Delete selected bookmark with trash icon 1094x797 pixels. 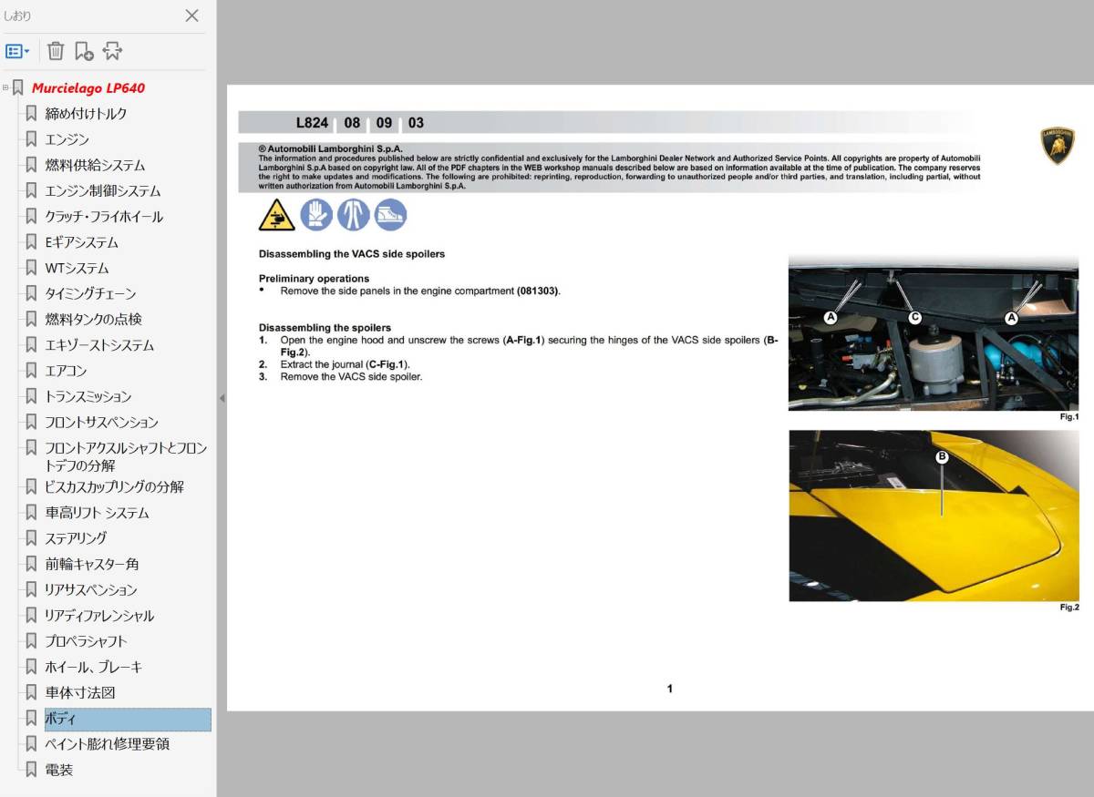56,51
